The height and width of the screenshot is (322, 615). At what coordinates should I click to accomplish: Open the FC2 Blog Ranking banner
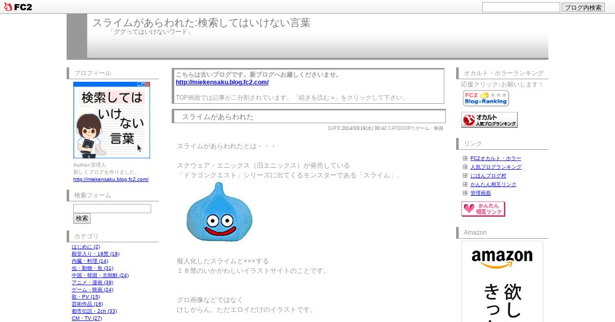[485, 98]
